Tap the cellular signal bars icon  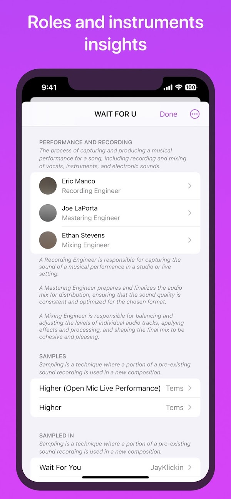(x=168, y=88)
